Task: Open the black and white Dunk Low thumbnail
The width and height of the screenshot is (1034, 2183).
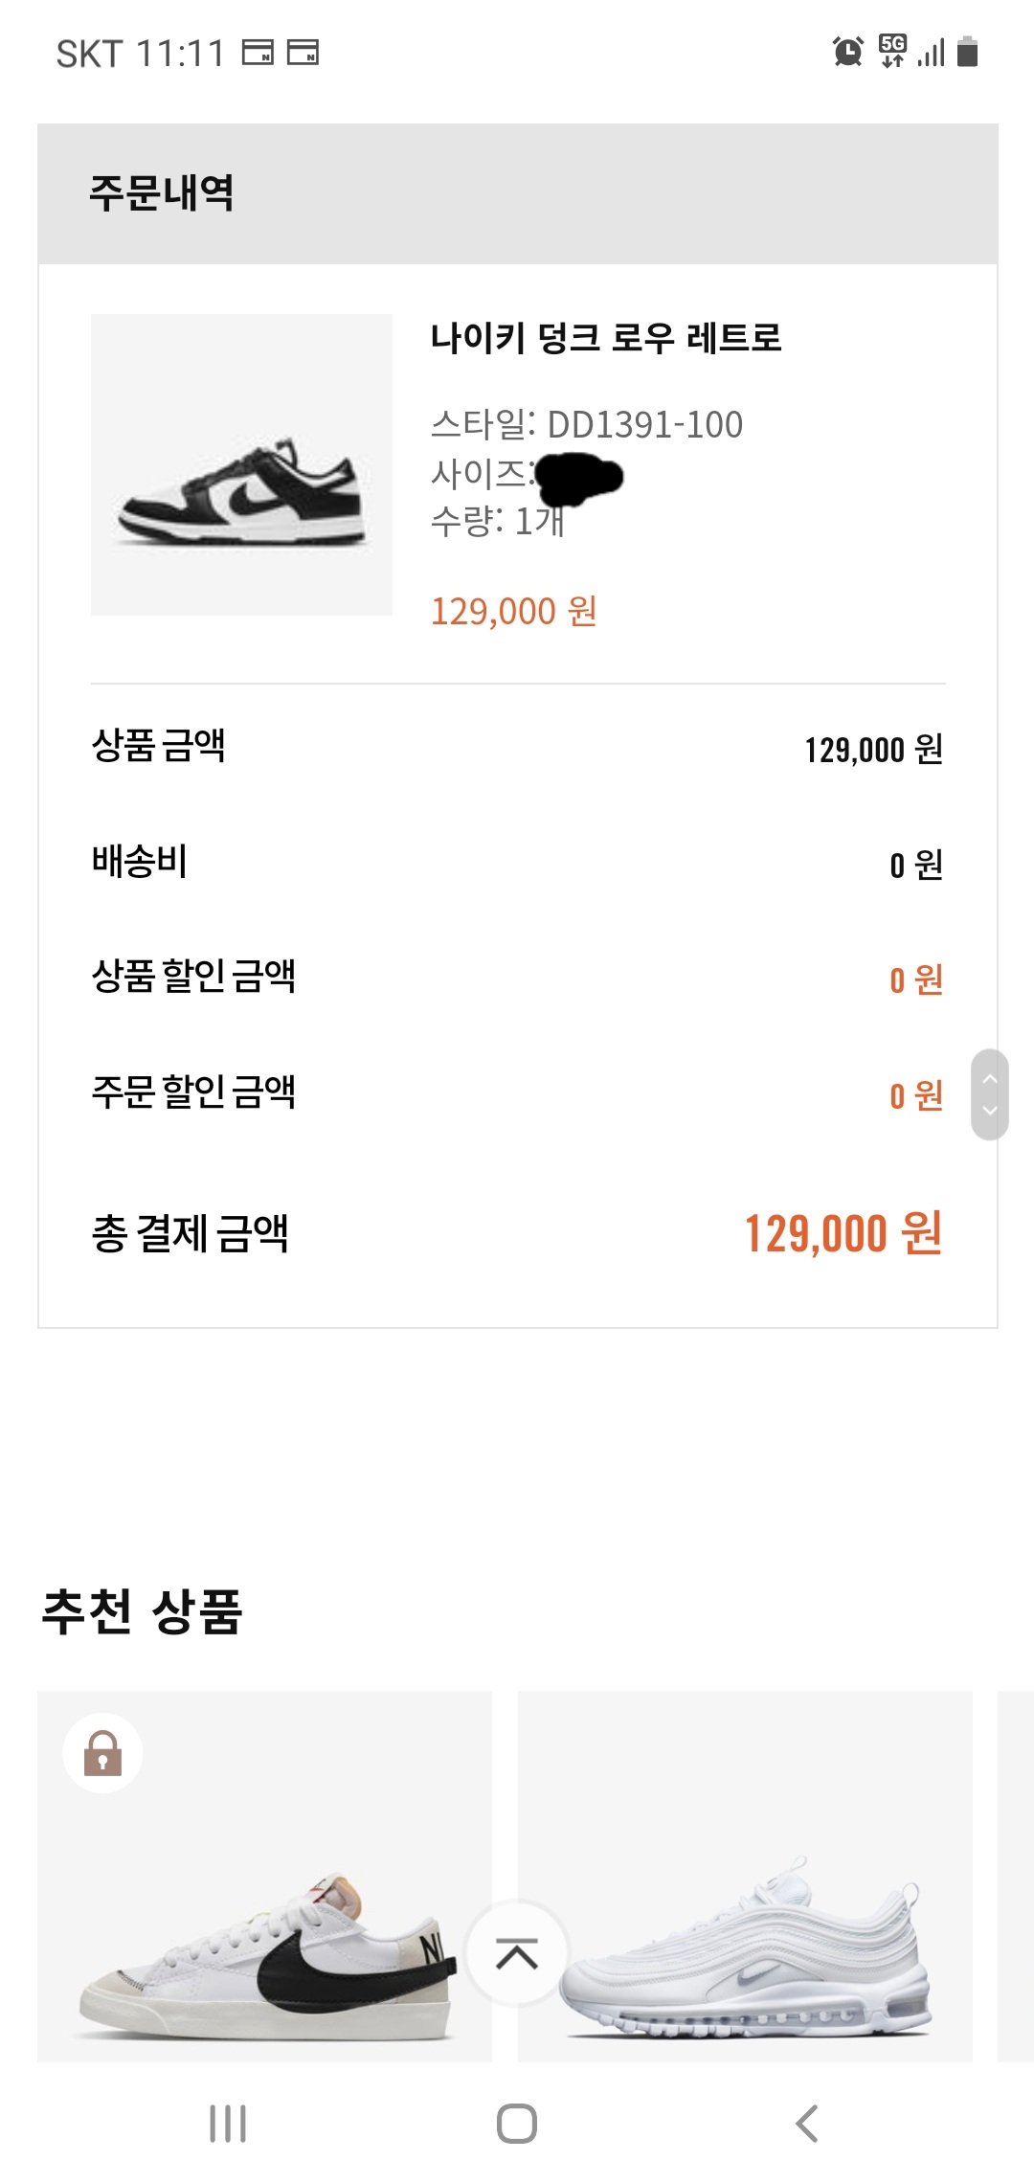Action: (241, 465)
